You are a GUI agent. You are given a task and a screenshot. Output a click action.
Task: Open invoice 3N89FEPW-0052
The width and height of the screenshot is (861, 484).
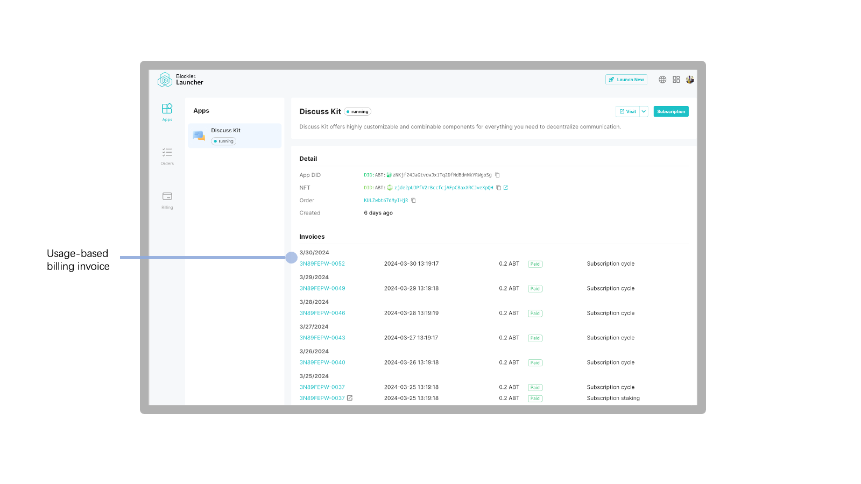(x=322, y=264)
